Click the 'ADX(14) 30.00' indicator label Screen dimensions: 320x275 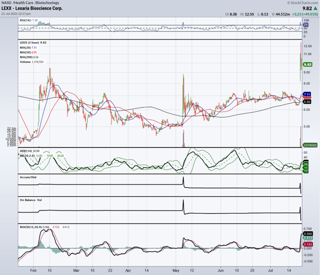pyautogui.click(x=29, y=151)
